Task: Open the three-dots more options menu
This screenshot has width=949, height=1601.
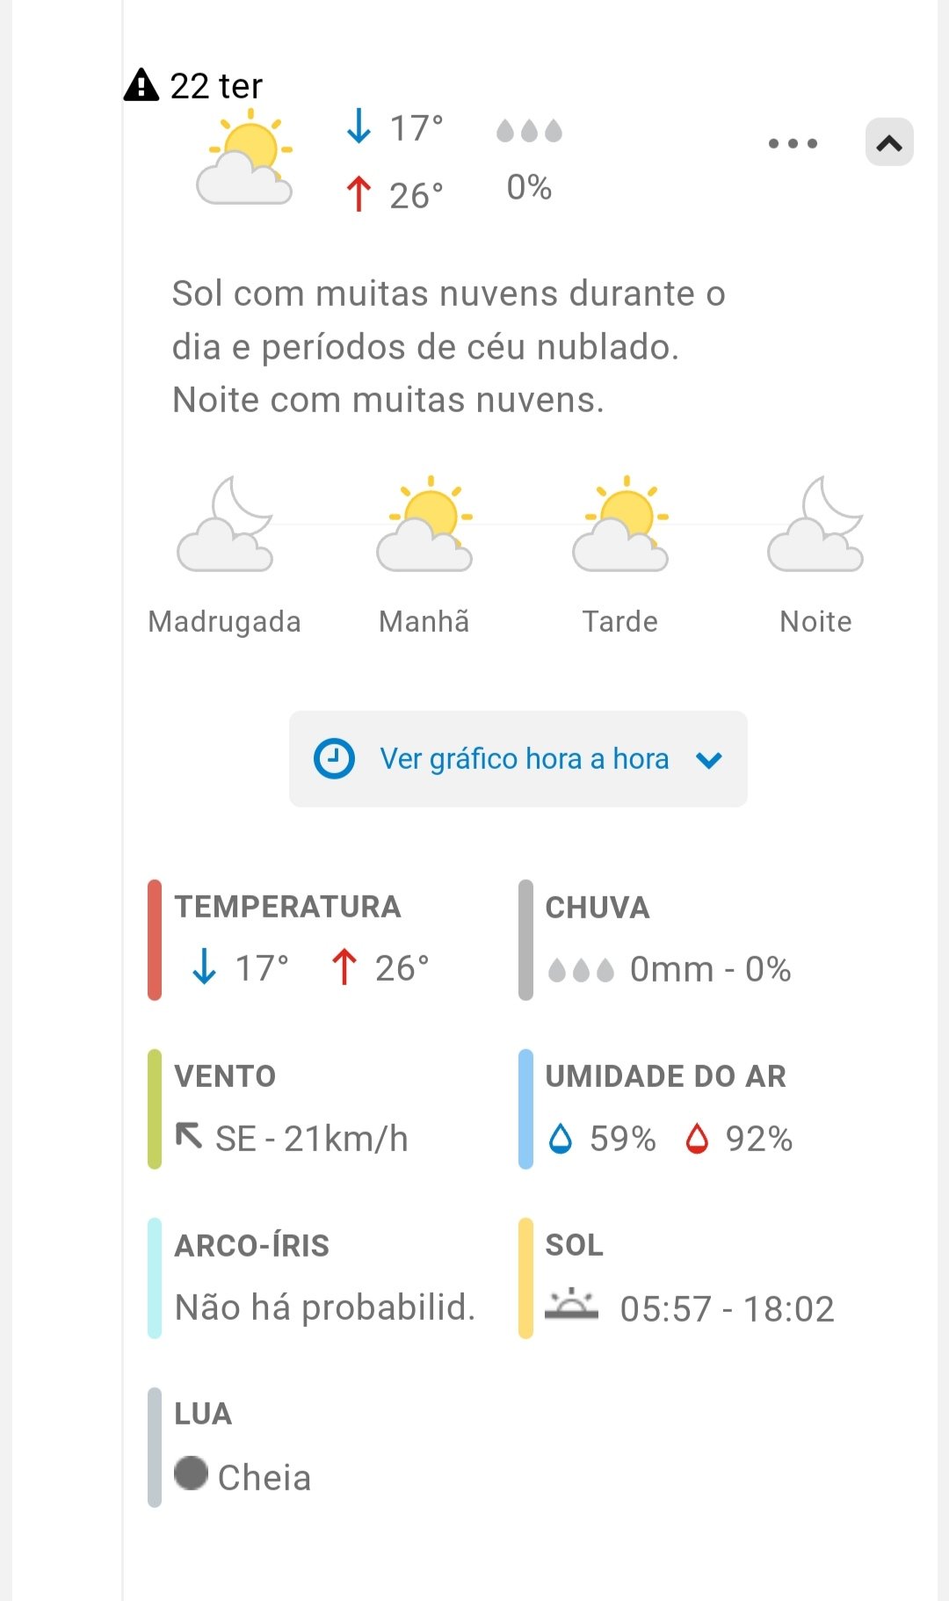Action: (793, 143)
